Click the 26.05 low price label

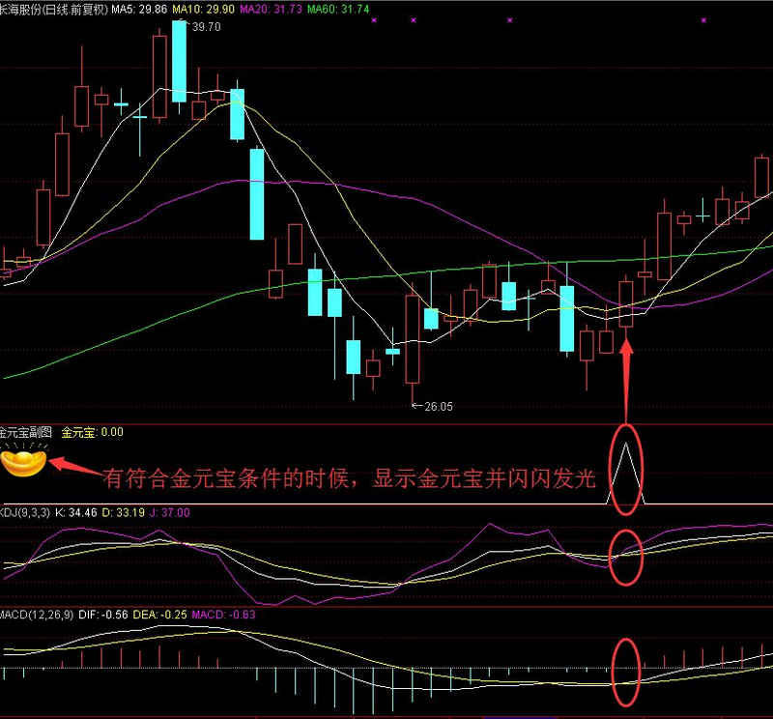[x=439, y=406]
